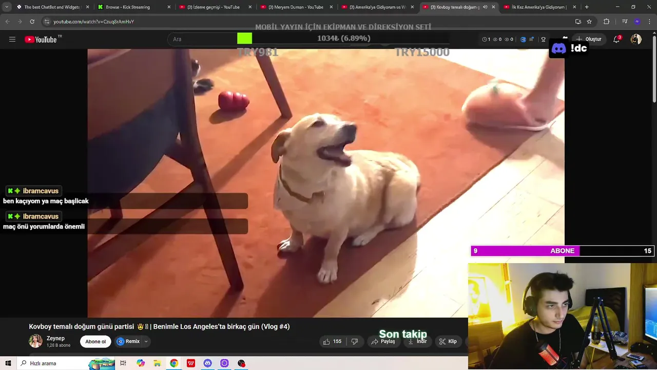The height and width of the screenshot is (370, 657).
Task: Bookmark this page with the star icon
Action: coord(589,22)
